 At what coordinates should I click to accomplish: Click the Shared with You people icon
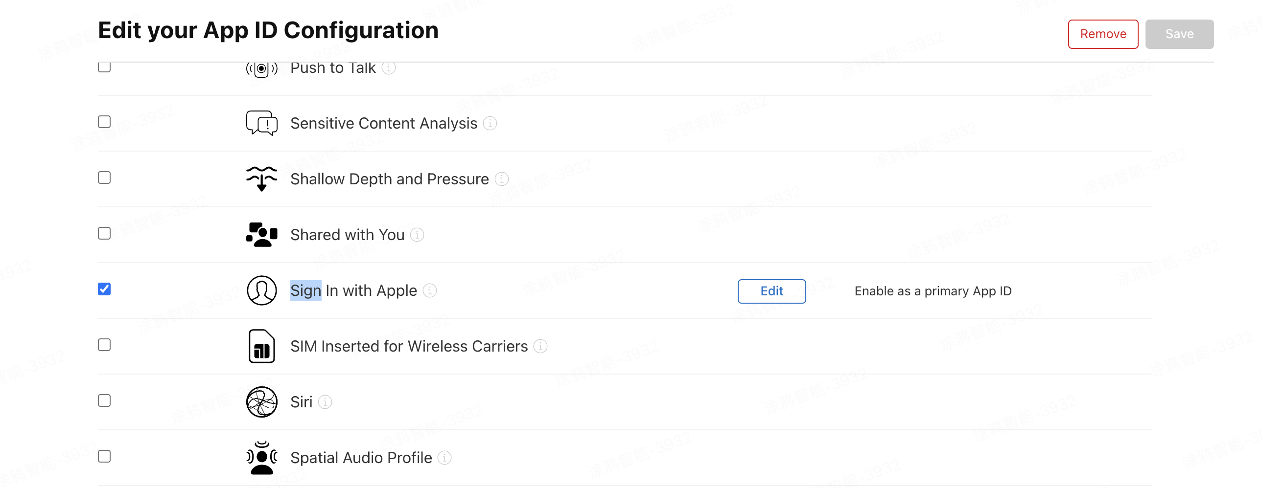pos(261,234)
